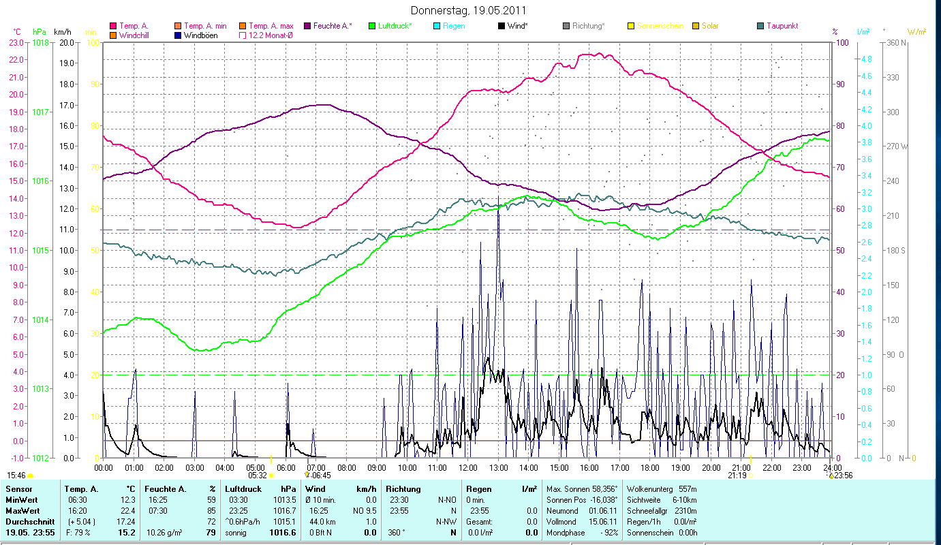Screen dimensions: 941x545
Task: Click the 'Solar' legend label
Action: click(711, 26)
